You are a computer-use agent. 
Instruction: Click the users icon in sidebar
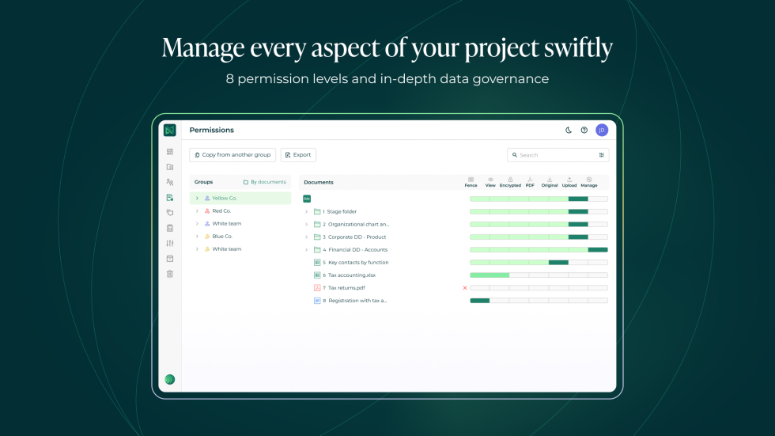pos(169,182)
